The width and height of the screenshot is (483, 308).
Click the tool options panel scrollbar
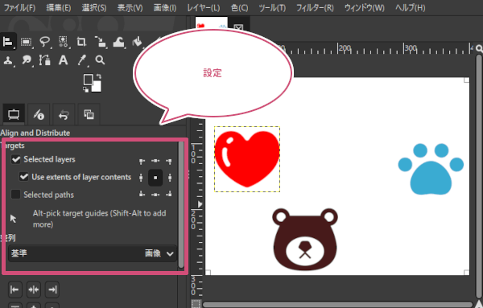pos(181,204)
